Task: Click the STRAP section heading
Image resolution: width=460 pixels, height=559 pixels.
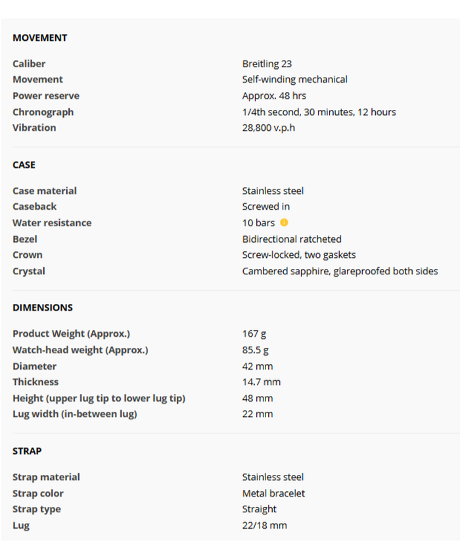Action: coord(27,451)
